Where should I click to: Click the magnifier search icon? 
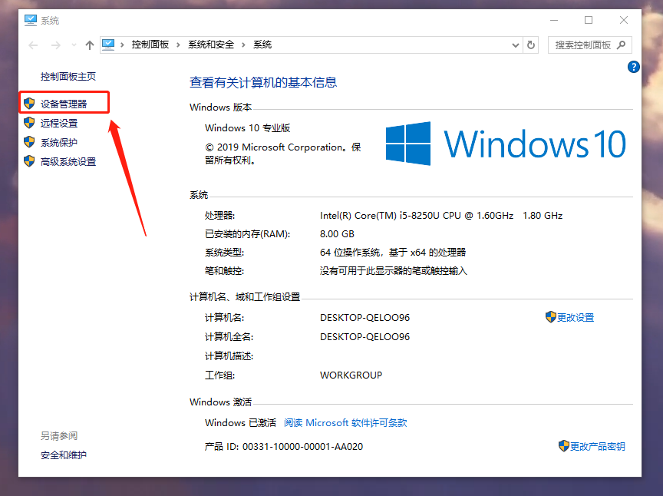coord(621,45)
